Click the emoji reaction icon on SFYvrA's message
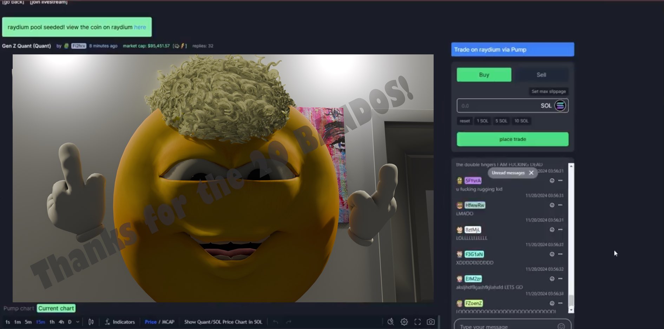 click(x=552, y=181)
